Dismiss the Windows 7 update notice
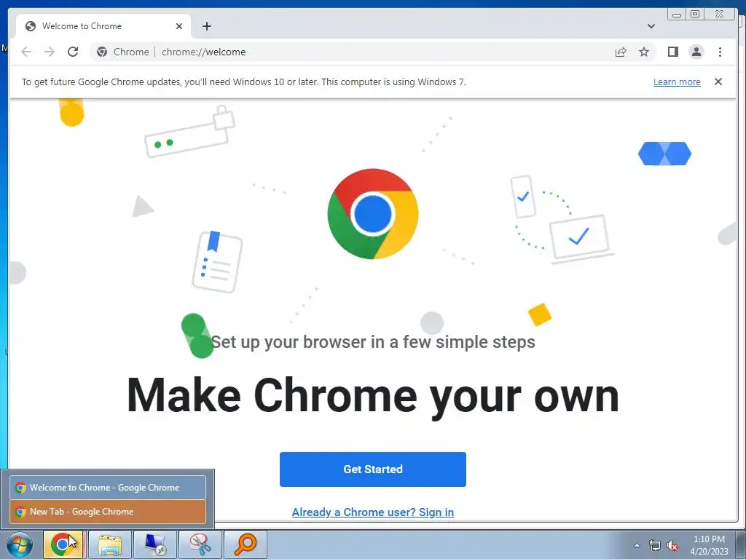Screen dimensions: 746x559 (718, 82)
